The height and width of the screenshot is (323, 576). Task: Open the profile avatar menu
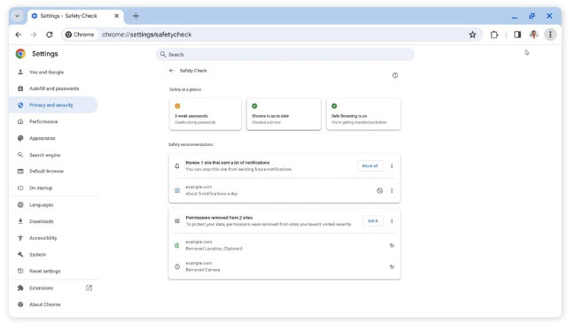point(533,35)
